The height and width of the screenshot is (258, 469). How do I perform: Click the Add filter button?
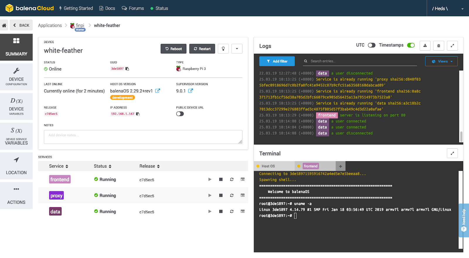coord(277,61)
